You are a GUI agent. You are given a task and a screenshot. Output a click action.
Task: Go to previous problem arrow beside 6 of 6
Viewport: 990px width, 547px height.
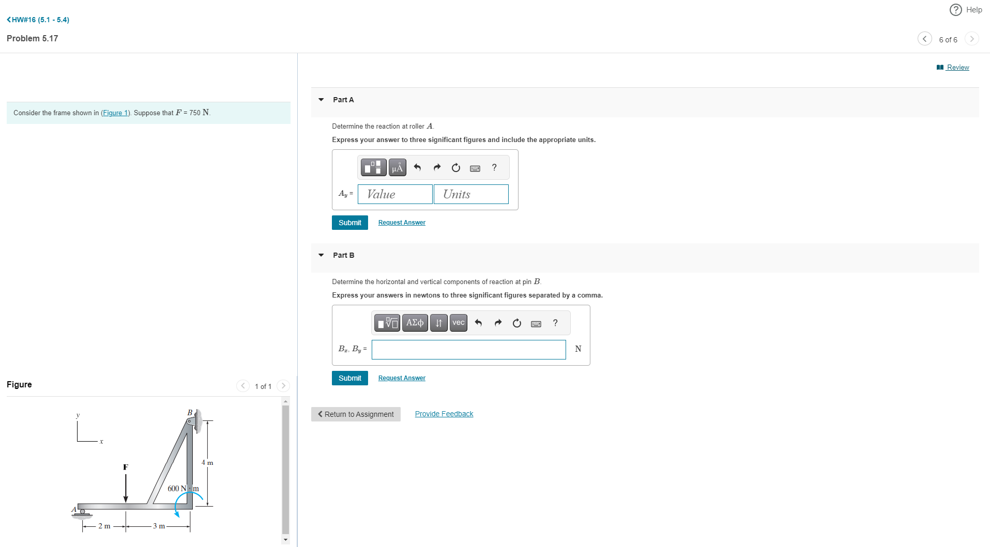click(924, 39)
